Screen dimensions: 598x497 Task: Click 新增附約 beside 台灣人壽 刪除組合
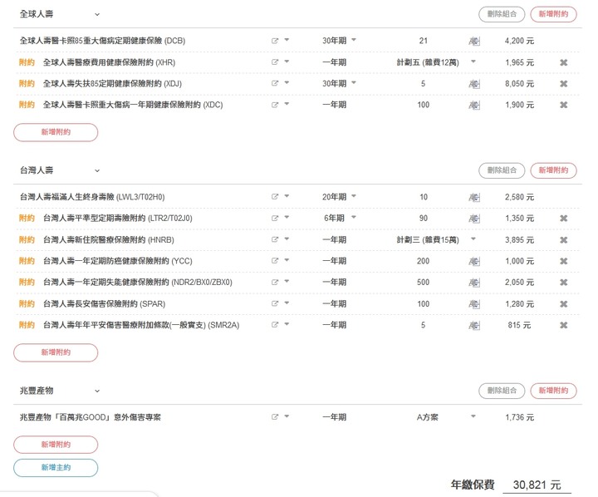pos(553,170)
